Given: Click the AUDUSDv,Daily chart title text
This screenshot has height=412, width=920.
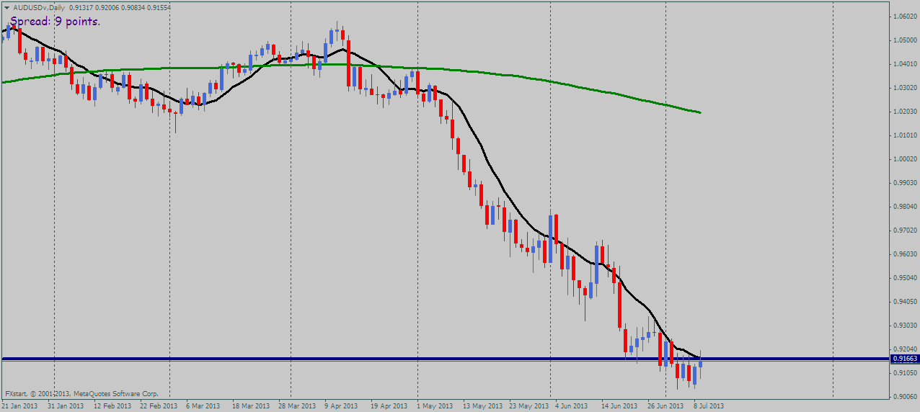Looking at the screenshot, I should tap(39, 7).
